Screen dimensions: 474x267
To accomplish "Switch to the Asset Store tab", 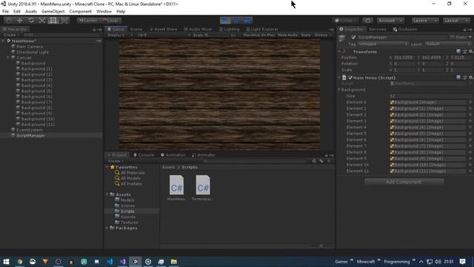I will [x=164, y=29].
